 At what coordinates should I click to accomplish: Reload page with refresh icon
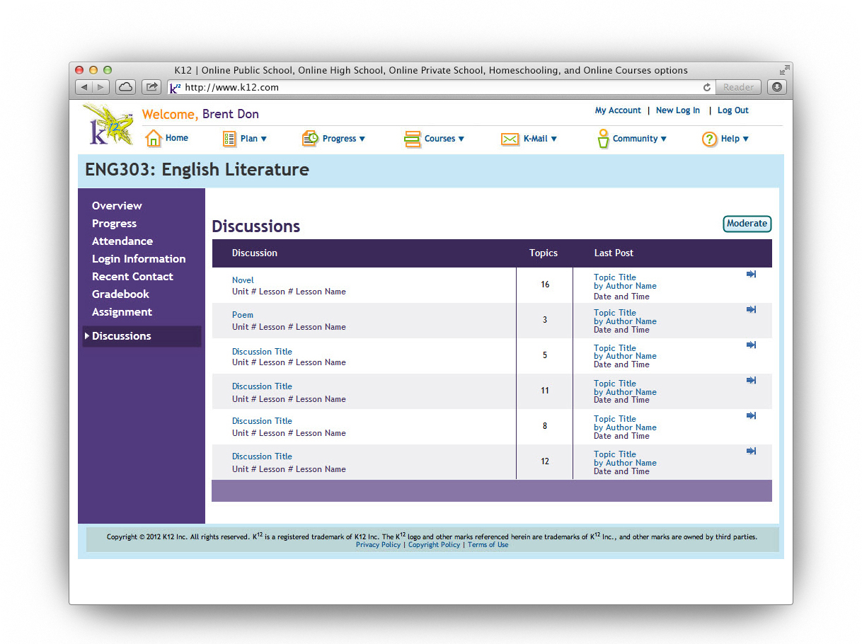click(x=706, y=88)
